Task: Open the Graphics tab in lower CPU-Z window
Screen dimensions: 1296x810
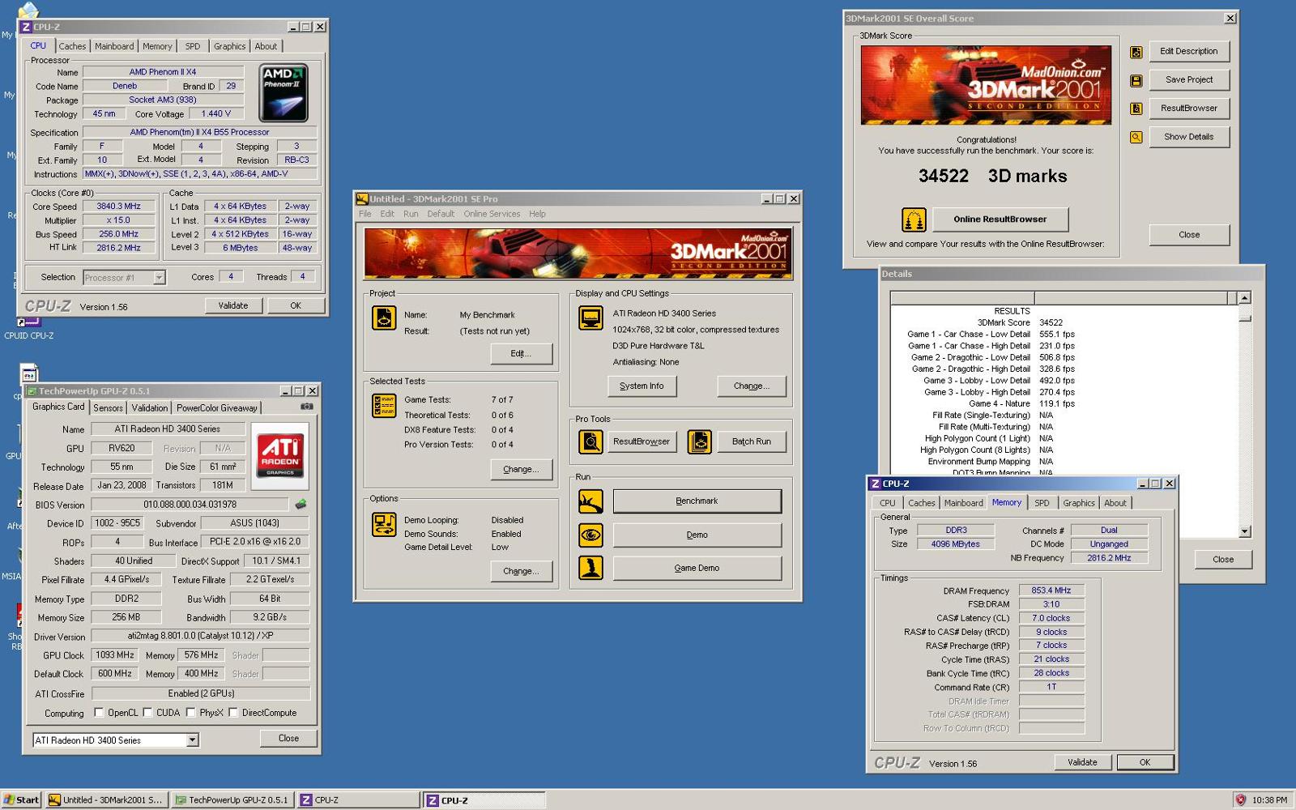Action: [1079, 503]
